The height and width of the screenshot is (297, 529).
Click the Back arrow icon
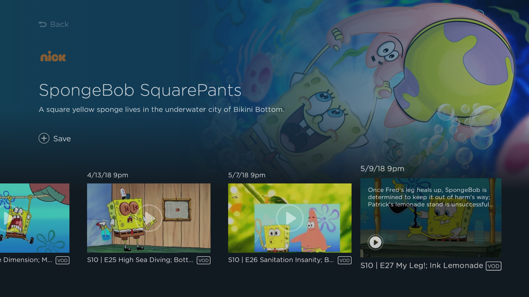42,24
